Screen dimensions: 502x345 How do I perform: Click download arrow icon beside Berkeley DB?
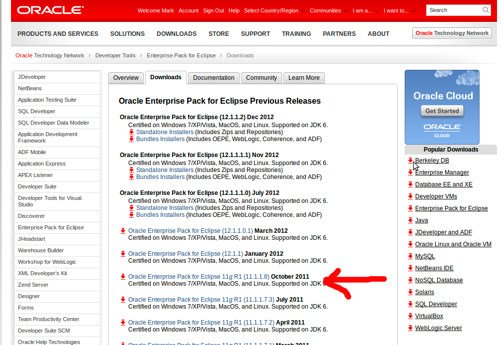pyautogui.click(x=410, y=161)
